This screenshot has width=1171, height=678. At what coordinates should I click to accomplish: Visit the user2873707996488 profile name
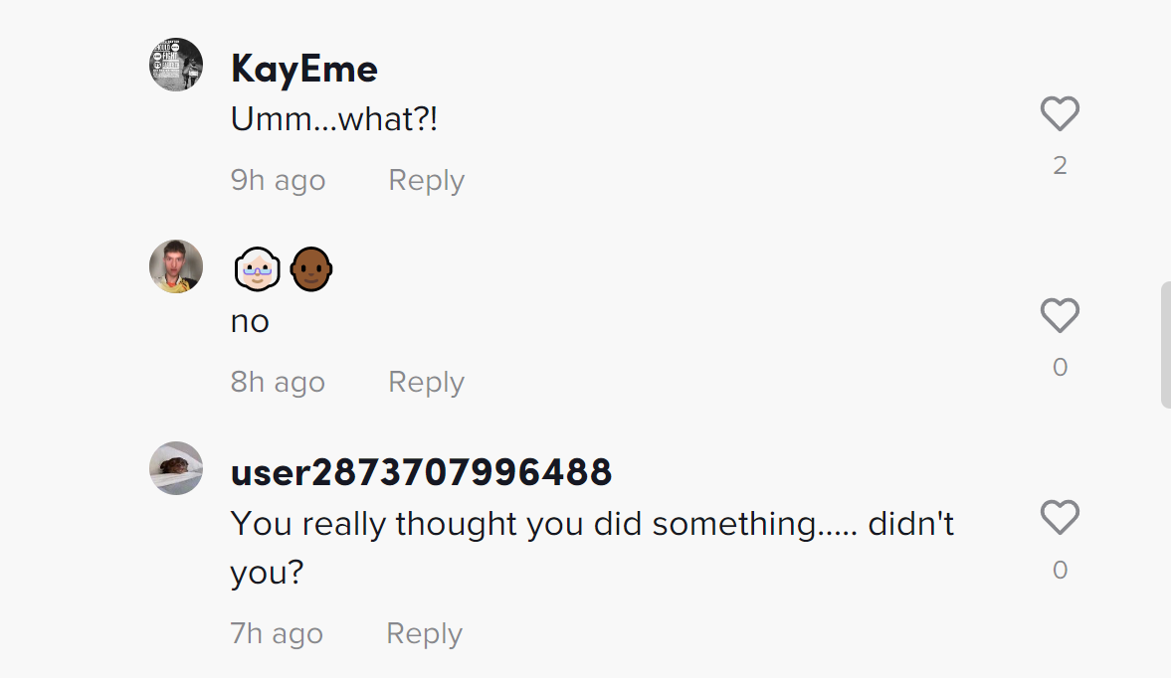tap(421, 472)
